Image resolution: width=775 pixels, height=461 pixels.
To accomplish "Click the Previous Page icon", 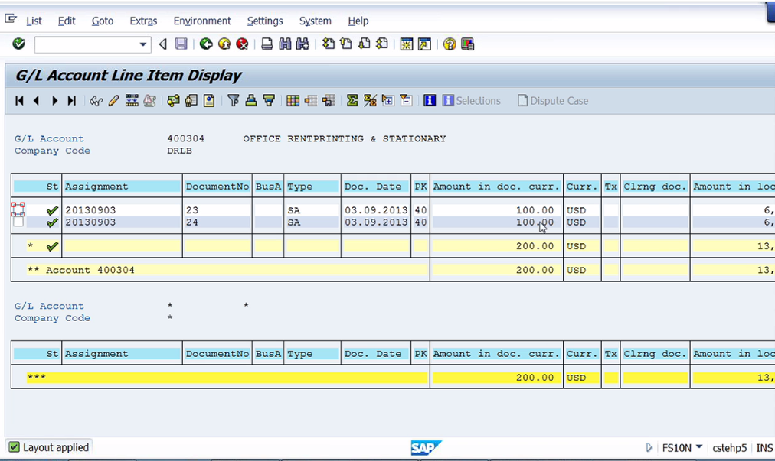I will 346,44.
